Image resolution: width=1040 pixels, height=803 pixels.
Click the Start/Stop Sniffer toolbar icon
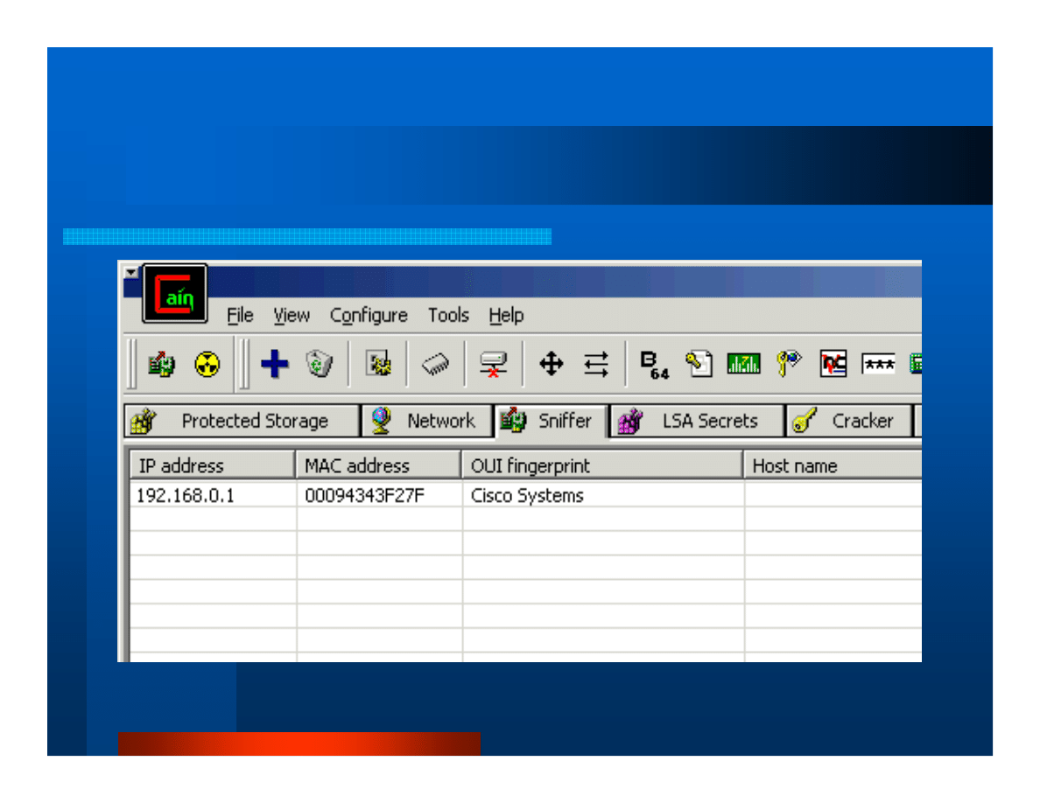click(161, 364)
